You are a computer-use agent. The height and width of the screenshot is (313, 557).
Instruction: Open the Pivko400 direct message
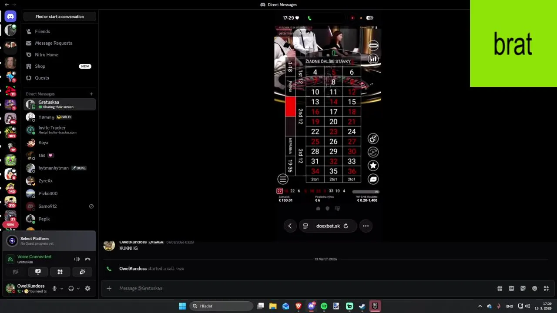[60, 193]
